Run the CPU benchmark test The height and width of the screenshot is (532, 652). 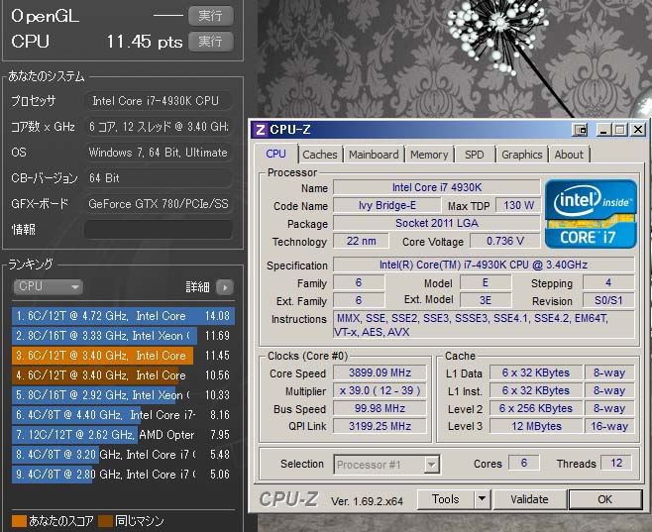[x=210, y=42]
